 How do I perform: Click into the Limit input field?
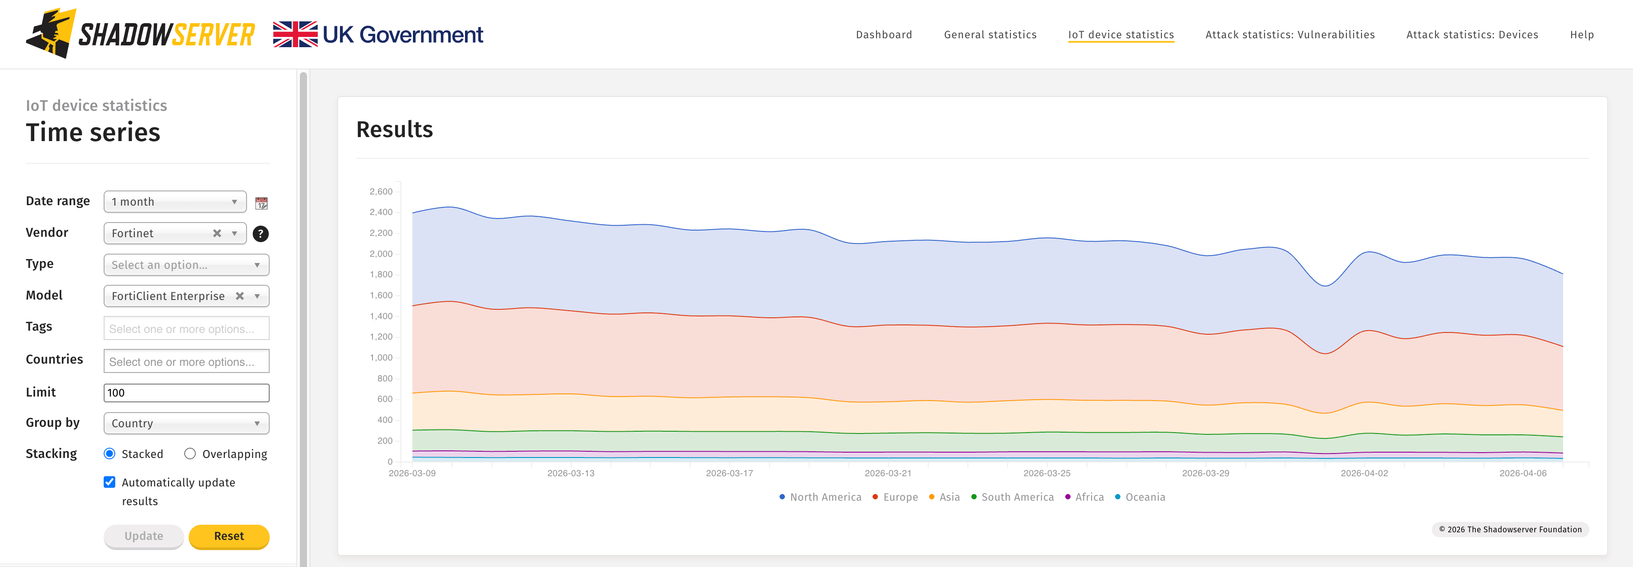point(186,393)
